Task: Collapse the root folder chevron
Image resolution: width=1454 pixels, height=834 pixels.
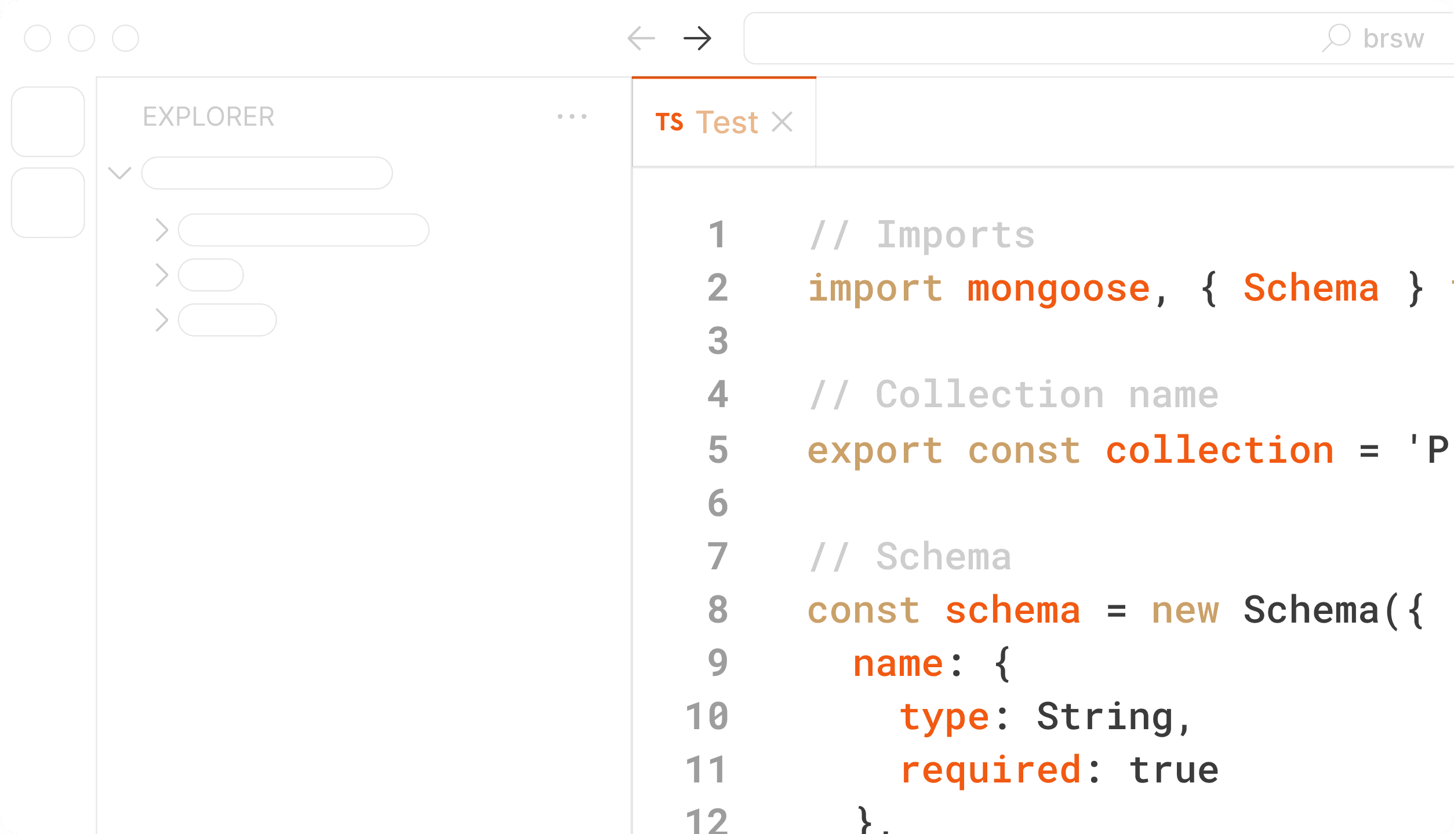Action: click(x=120, y=173)
